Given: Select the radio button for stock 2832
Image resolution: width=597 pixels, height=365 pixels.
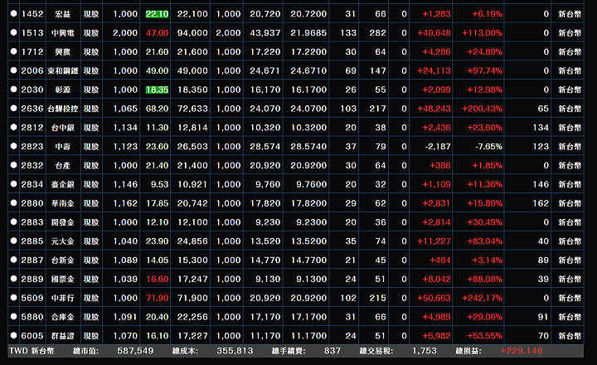Looking at the screenshot, I should pos(14,165).
